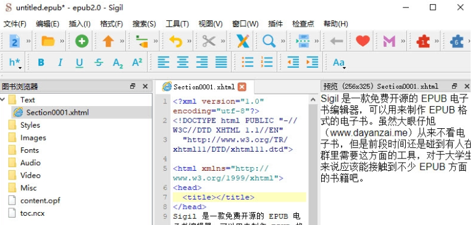Open the Aa change case dropdown
Viewport: 475px width, 225px height.
tap(339, 63)
